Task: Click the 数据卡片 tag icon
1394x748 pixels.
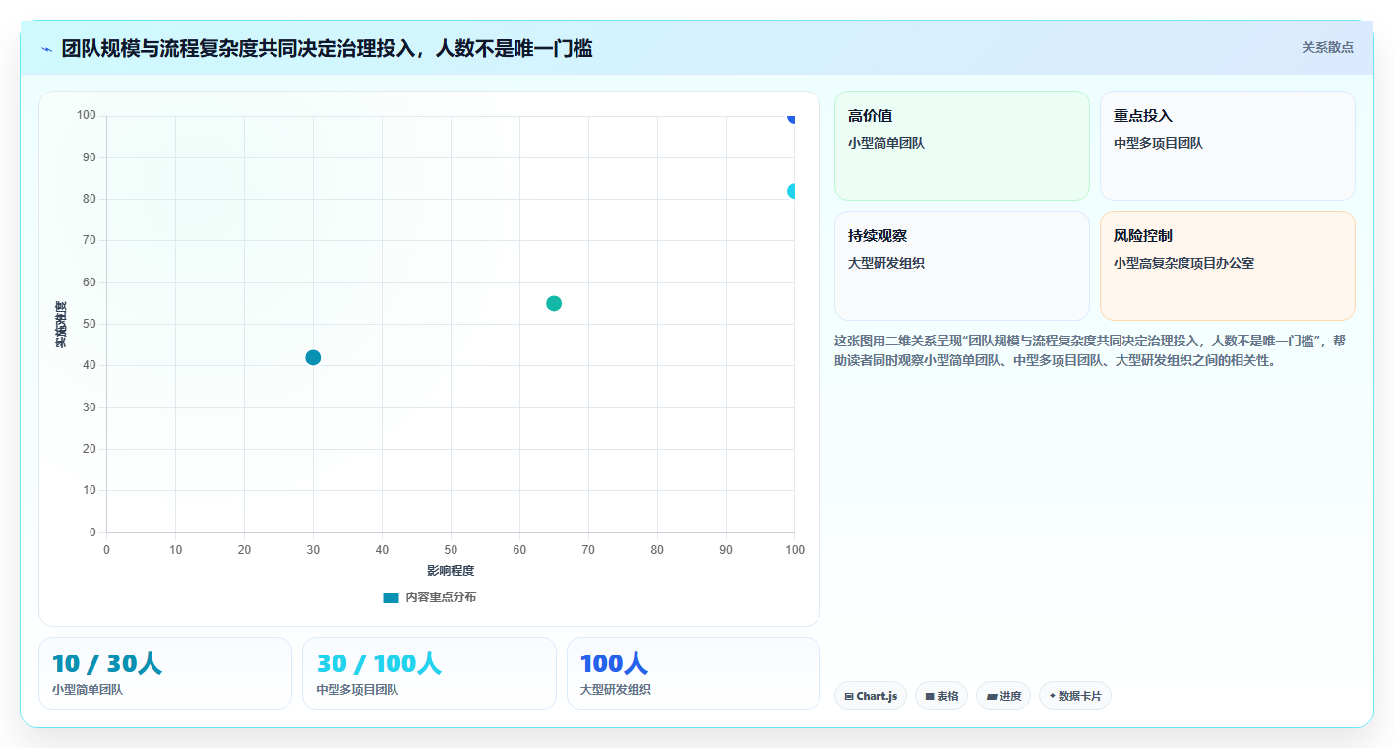Action: (1052, 696)
